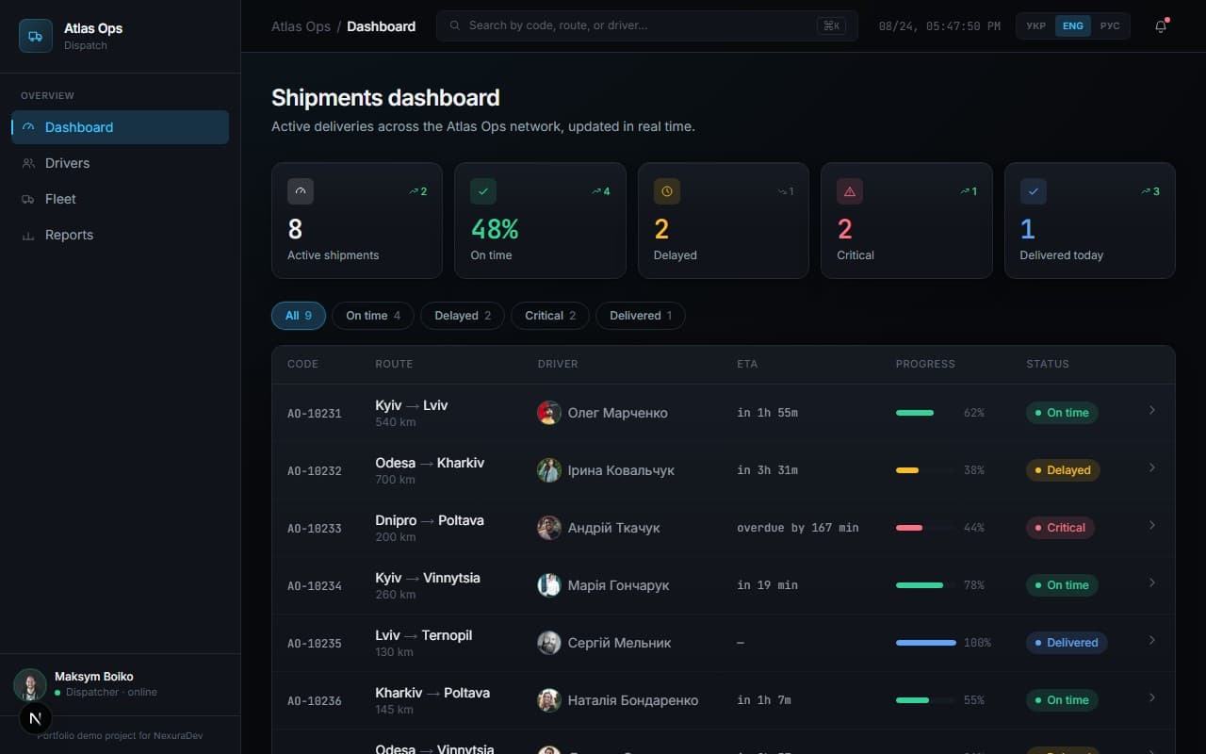Click the Dnipro → Poltava route
This screenshot has height=754, width=1206.
tap(430, 520)
